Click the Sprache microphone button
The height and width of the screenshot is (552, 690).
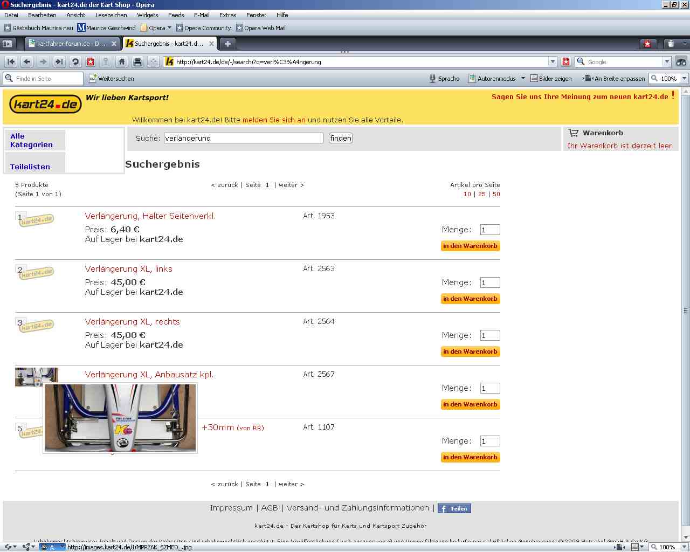(x=445, y=79)
